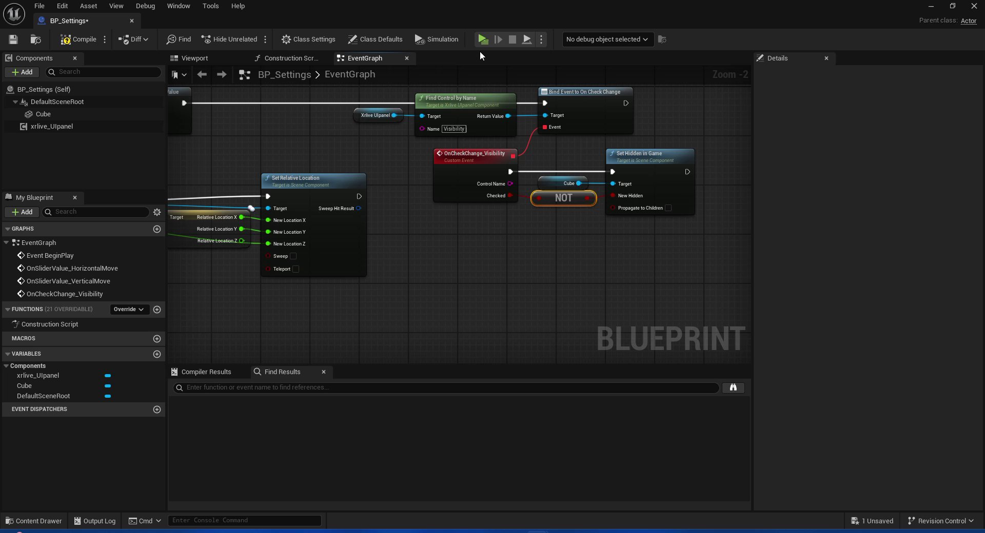Click the graph back navigation arrow

(x=202, y=75)
